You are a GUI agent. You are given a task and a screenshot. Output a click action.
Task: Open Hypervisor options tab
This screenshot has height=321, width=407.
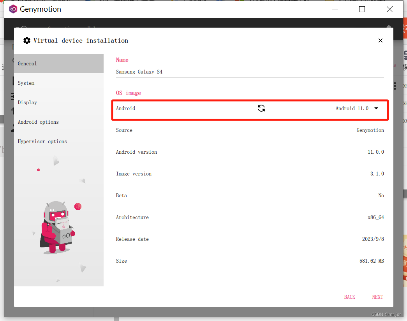point(59,141)
